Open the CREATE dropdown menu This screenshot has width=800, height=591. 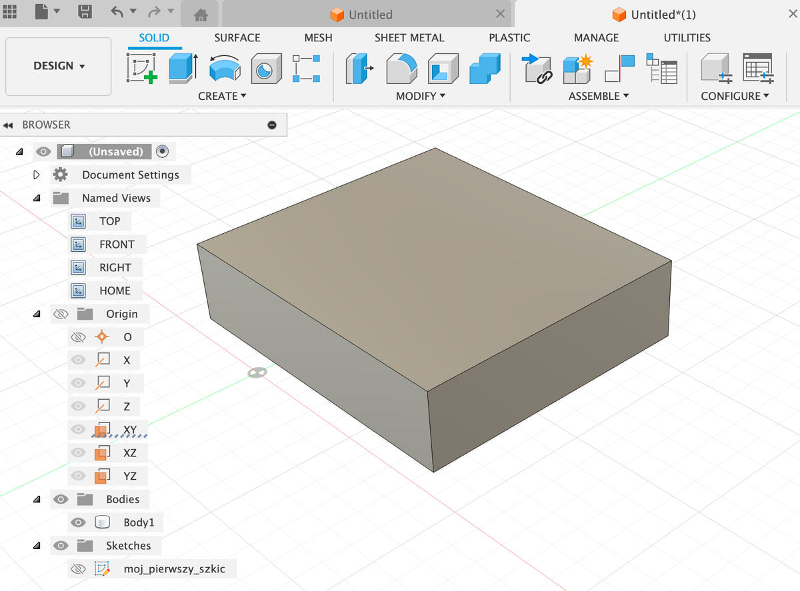[x=222, y=96]
